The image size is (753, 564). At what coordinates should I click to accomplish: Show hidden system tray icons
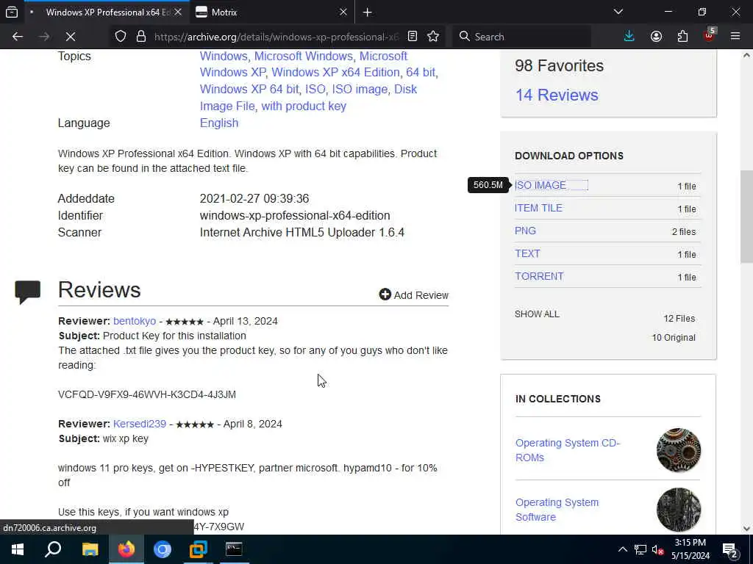(622, 549)
